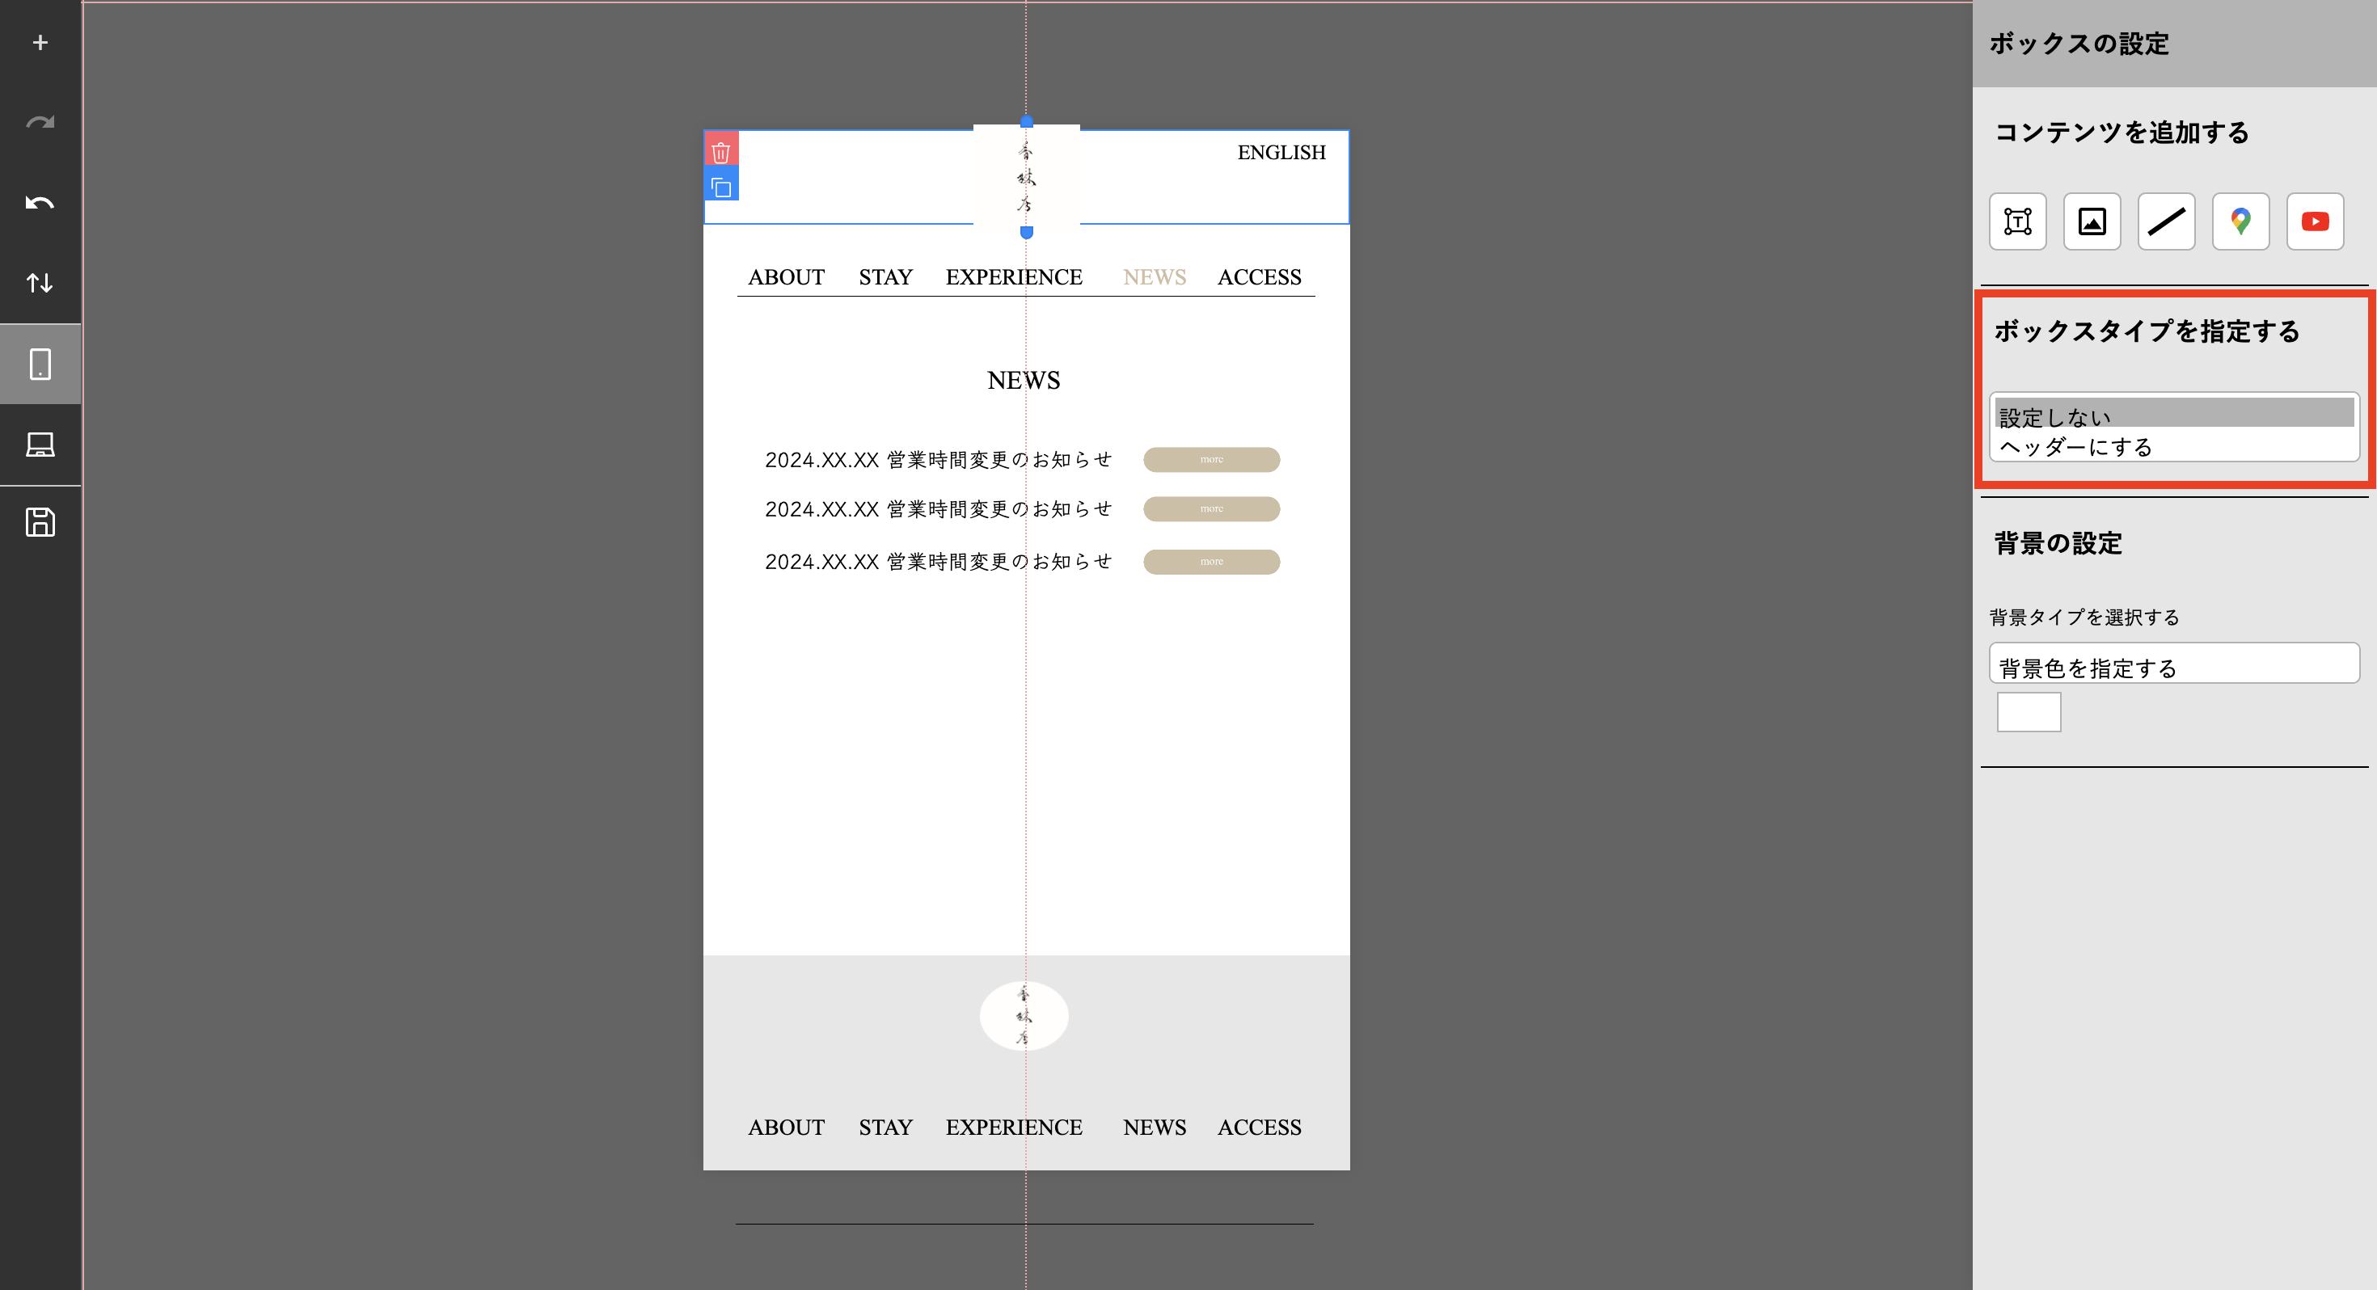The image size is (2377, 1290).
Task: Click the first more button
Action: (1212, 458)
